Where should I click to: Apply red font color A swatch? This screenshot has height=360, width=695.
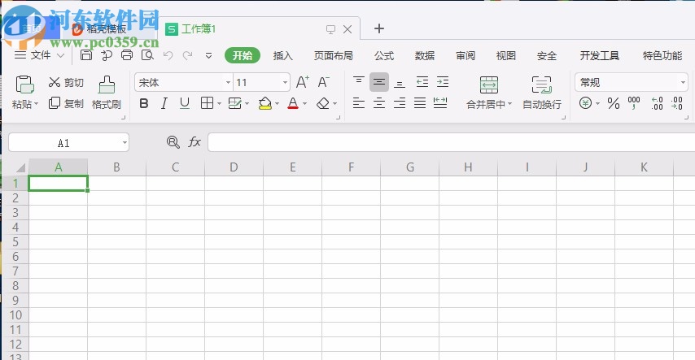coord(293,103)
